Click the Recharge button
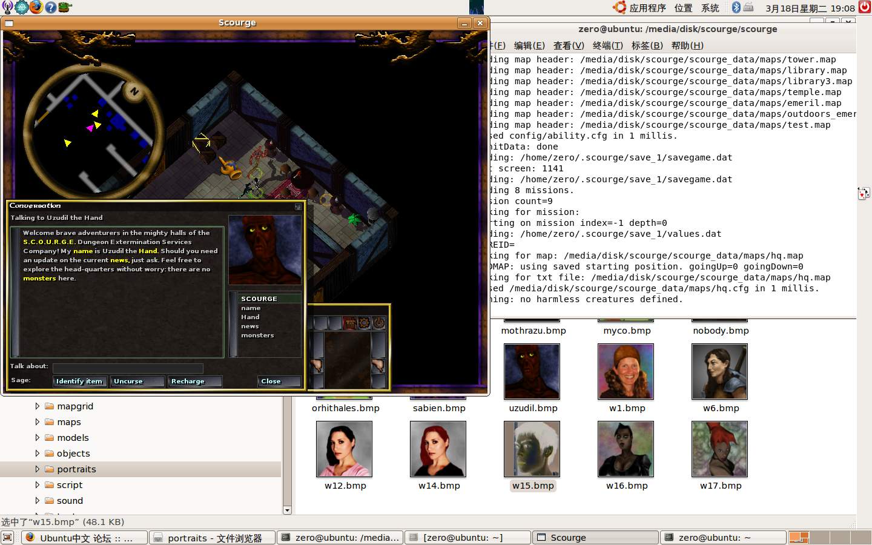872x545 pixels. coord(195,381)
